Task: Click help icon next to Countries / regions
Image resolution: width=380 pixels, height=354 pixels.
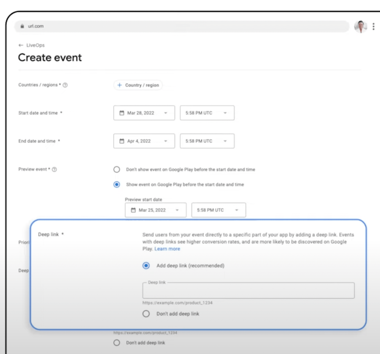Action: click(x=65, y=85)
